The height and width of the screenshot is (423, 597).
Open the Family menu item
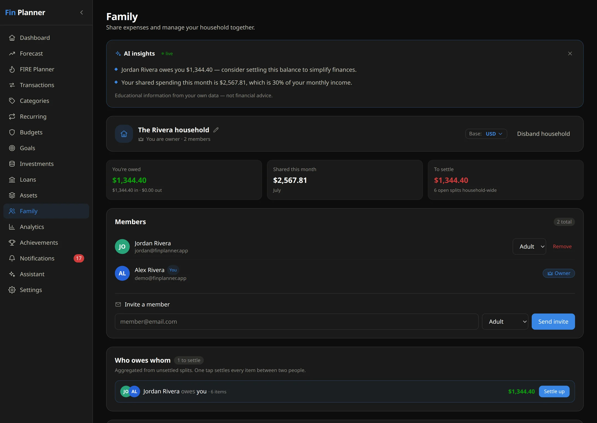[x=46, y=211]
